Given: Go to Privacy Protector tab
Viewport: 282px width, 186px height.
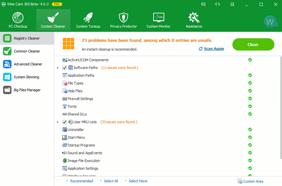Looking at the screenshot, I should click(x=123, y=20).
